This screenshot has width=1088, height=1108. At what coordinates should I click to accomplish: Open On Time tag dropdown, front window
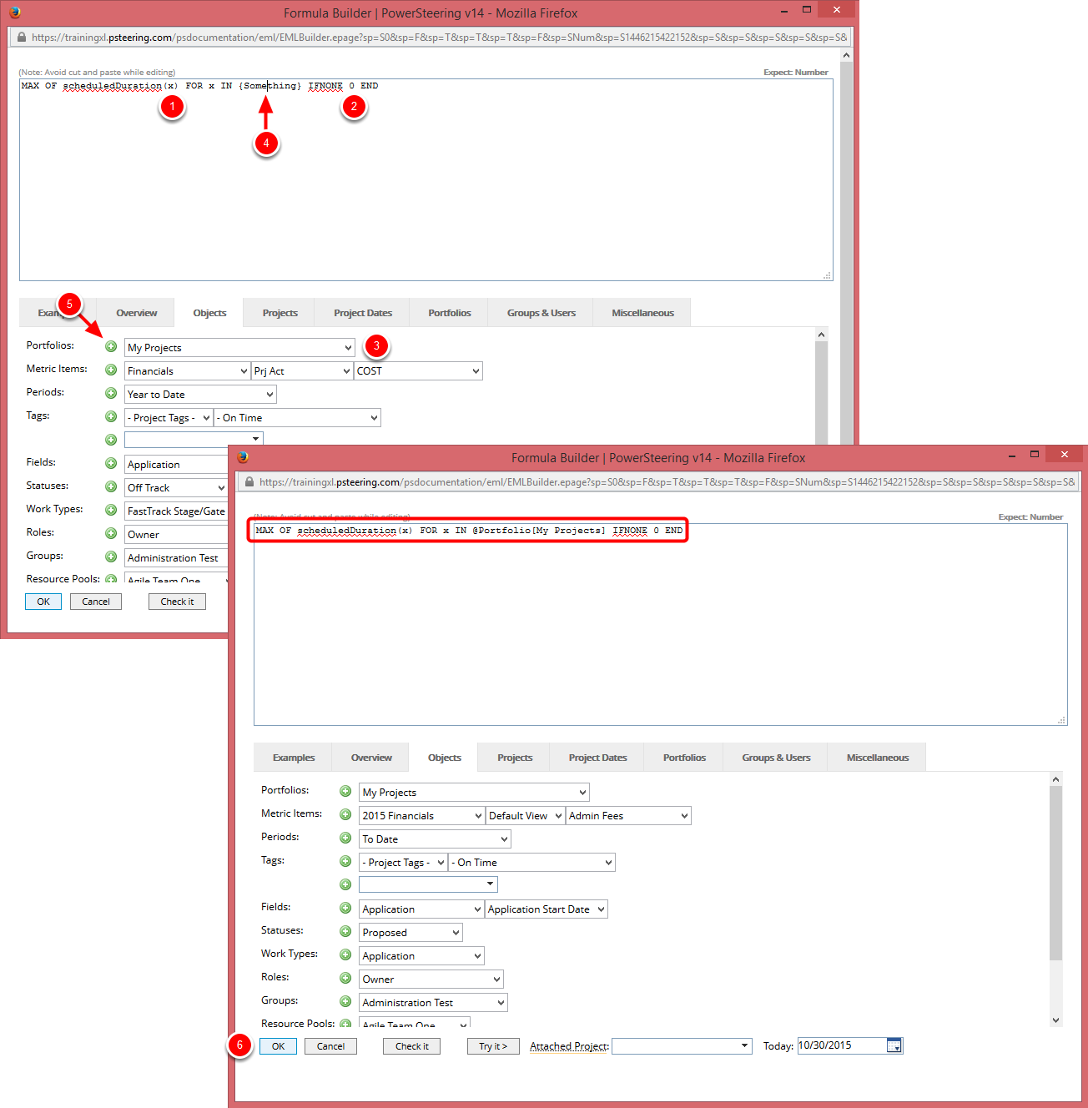531,862
